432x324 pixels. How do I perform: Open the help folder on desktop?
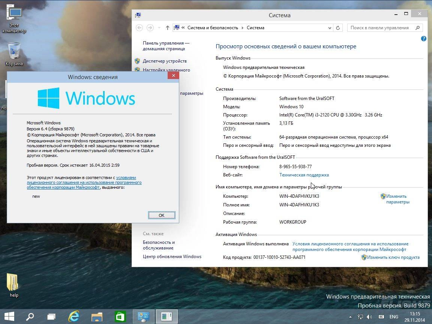point(13,285)
